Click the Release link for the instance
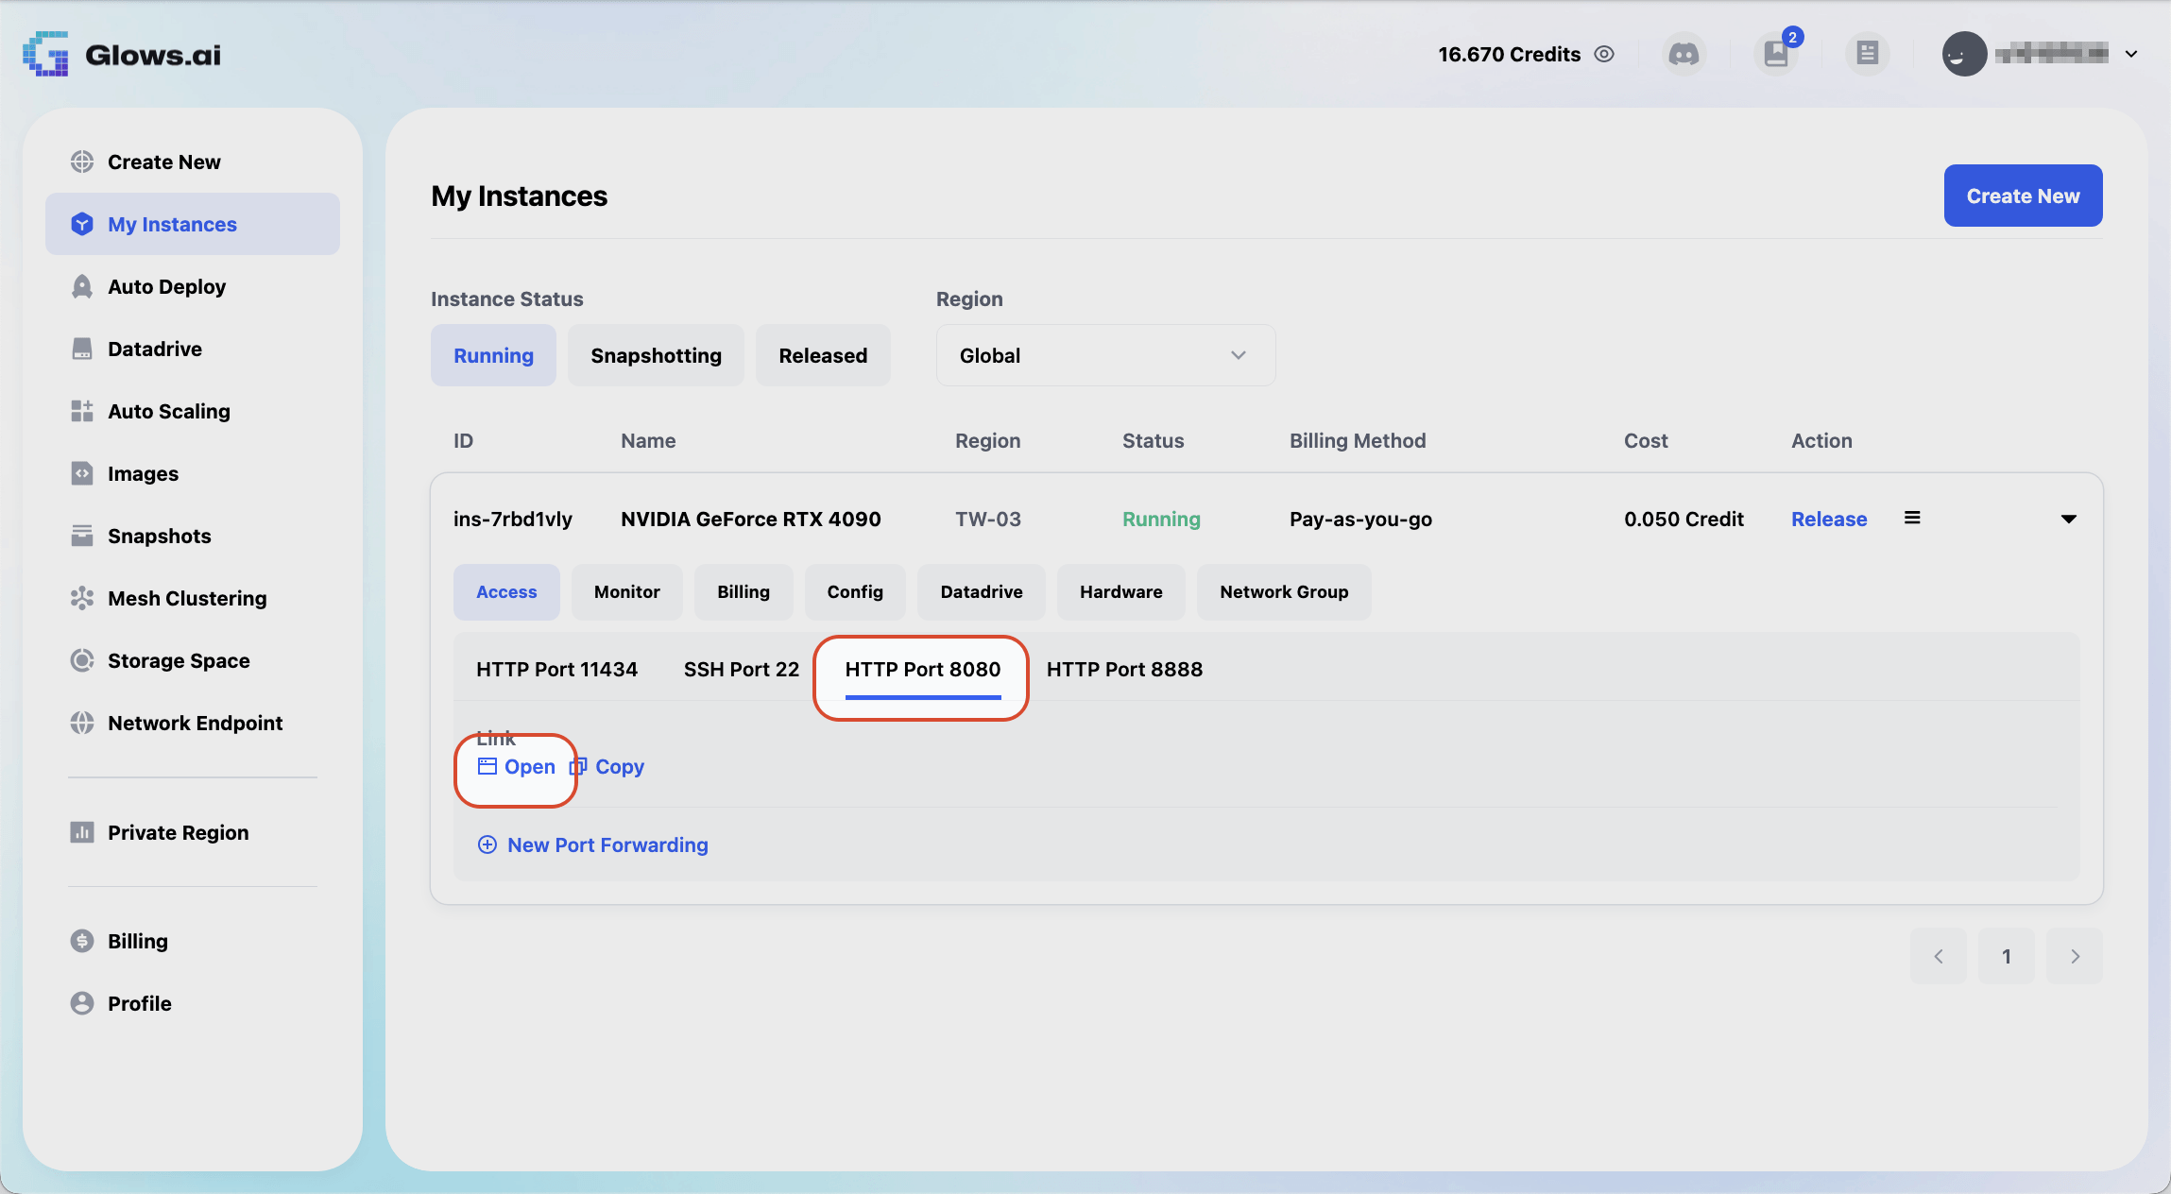 coord(1829,519)
